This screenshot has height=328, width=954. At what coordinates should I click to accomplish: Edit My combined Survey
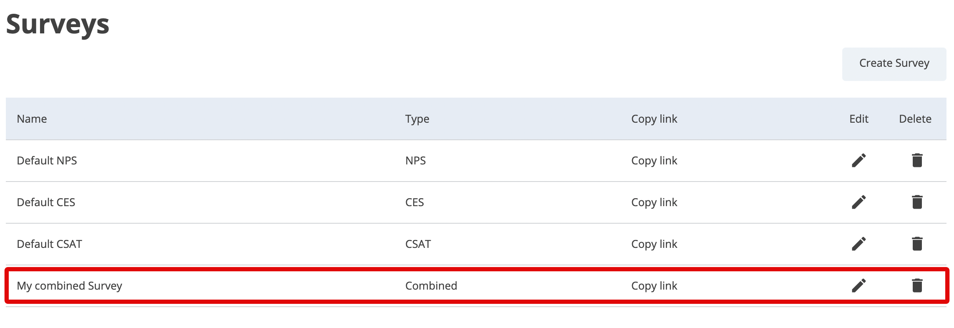click(x=859, y=285)
